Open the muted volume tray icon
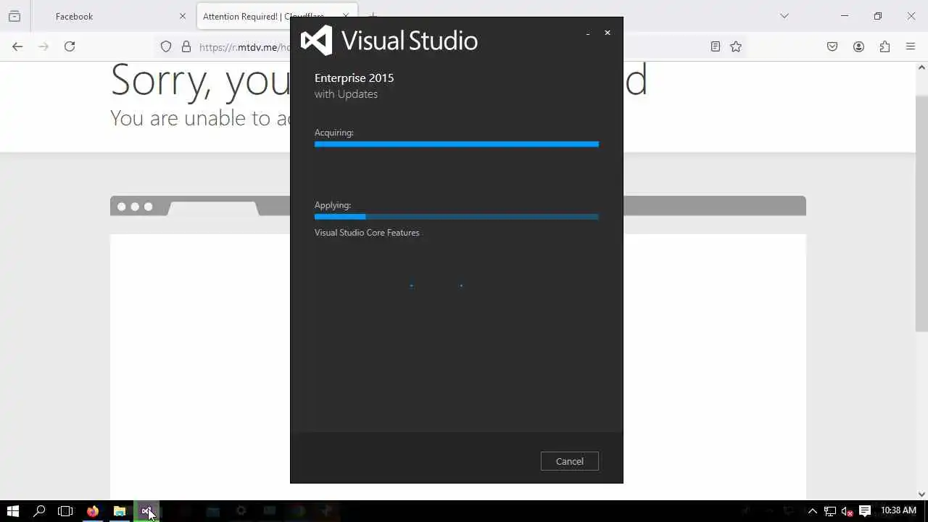 pos(847,511)
